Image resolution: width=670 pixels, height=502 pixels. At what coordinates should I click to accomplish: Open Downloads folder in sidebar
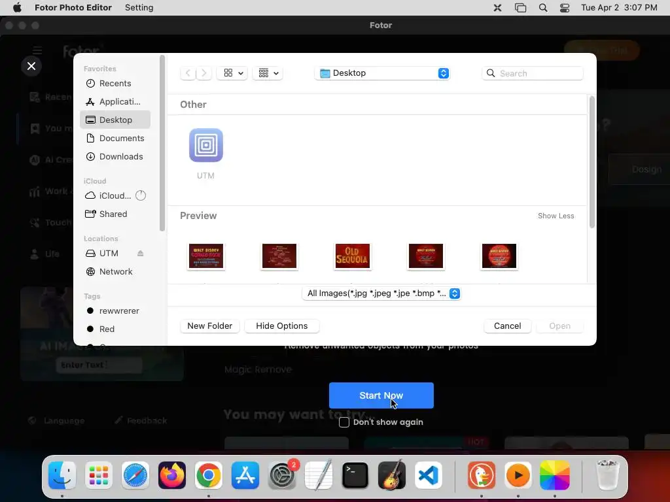[x=115, y=157]
